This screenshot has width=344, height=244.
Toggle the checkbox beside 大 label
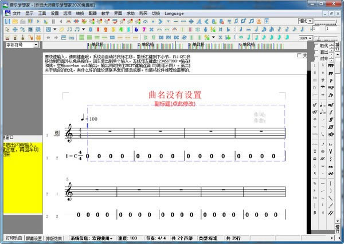[x=299, y=56]
